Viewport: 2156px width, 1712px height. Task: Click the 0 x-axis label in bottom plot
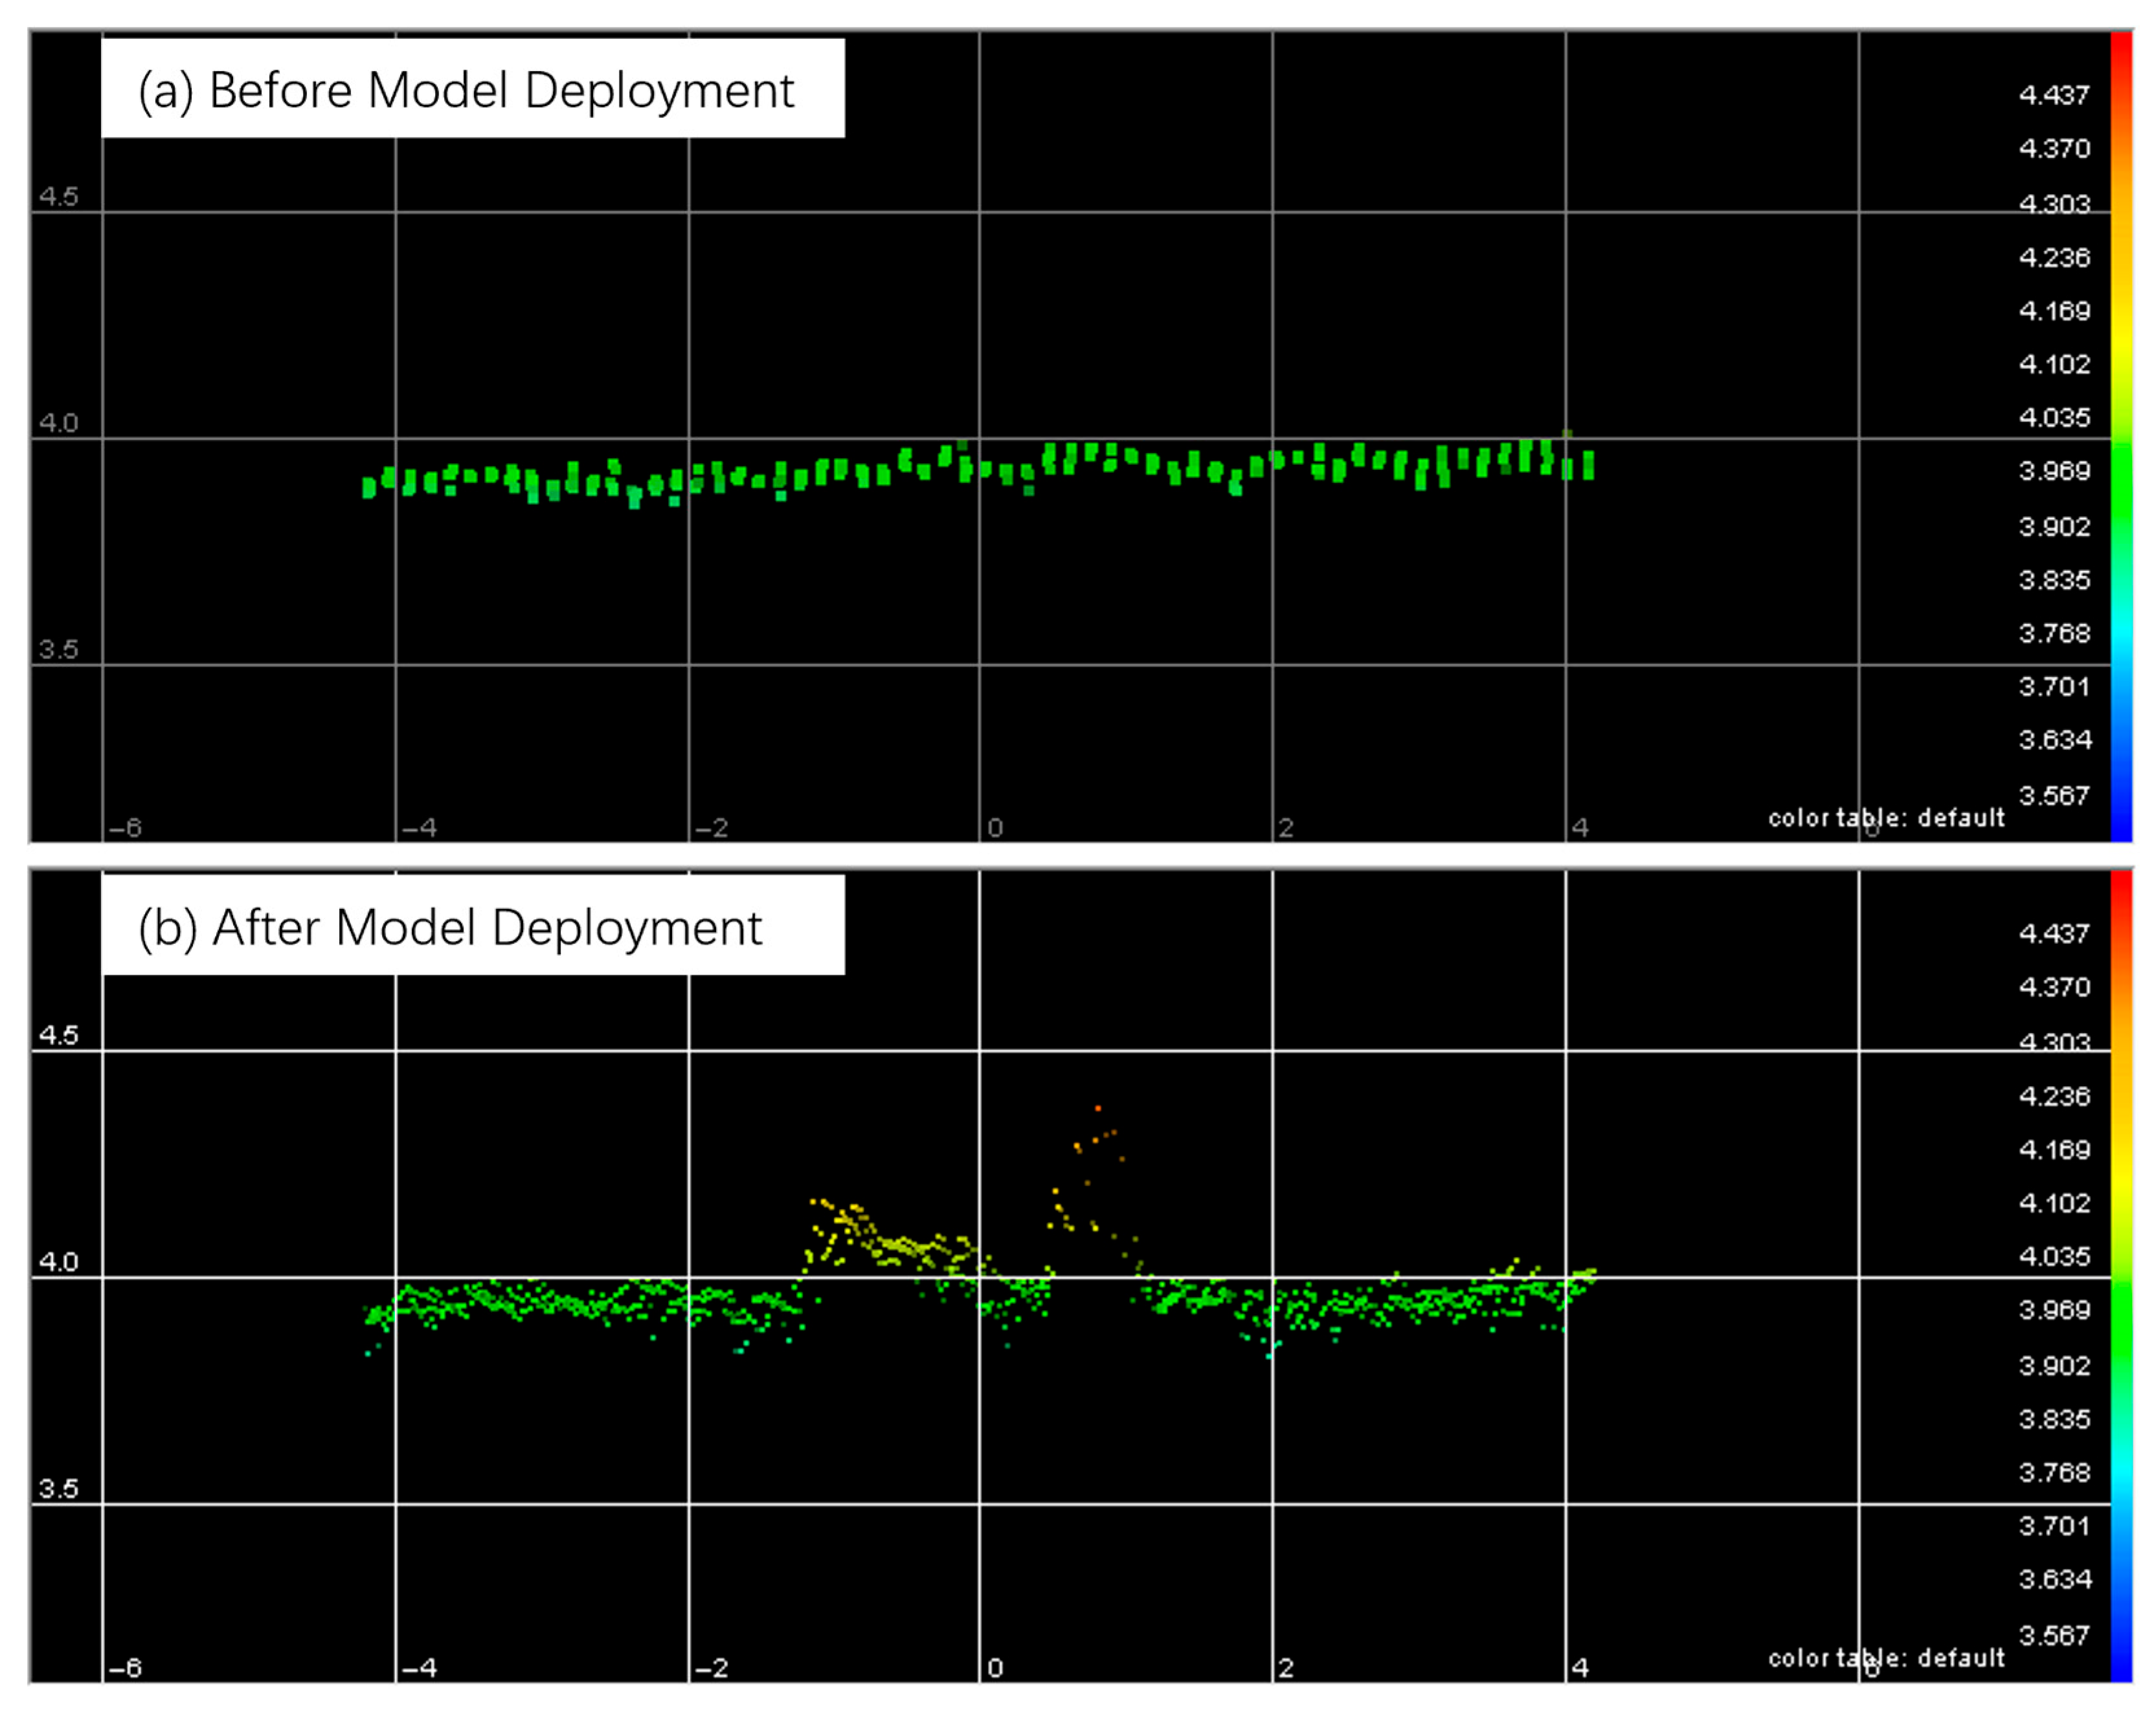[995, 1668]
